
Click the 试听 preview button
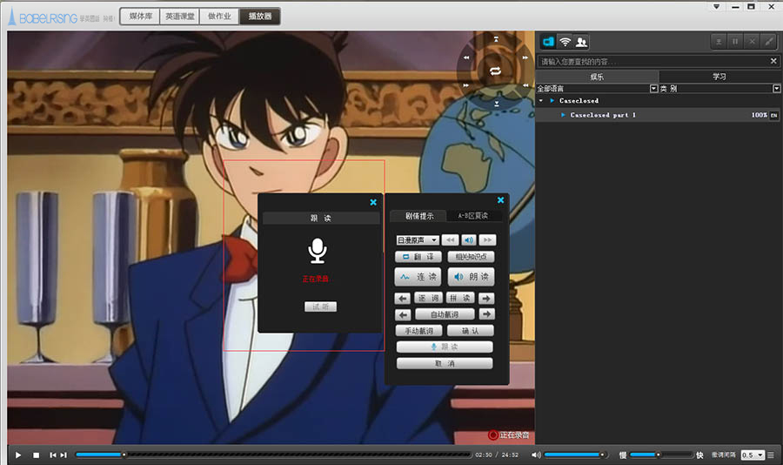[x=320, y=307]
